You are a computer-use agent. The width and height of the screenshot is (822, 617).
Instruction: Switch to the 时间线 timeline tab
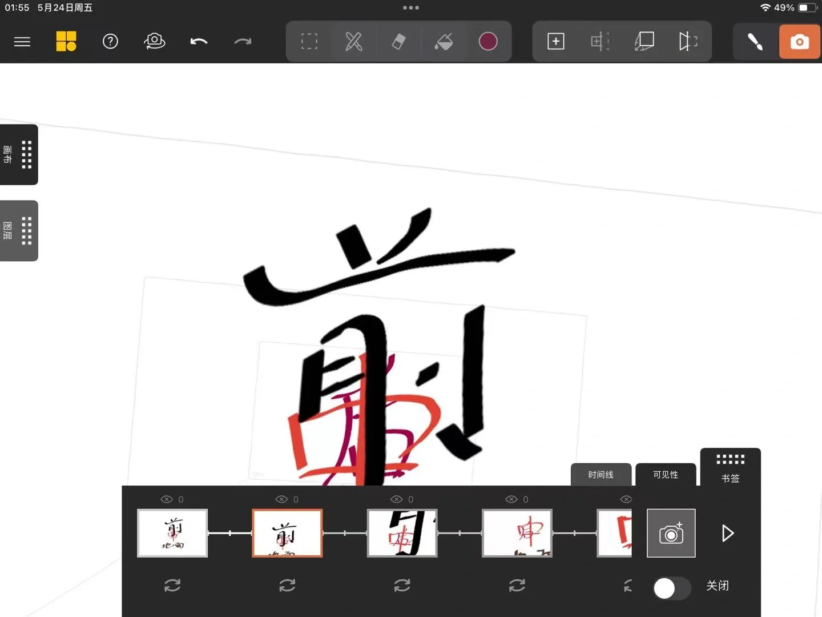(601, 474)
